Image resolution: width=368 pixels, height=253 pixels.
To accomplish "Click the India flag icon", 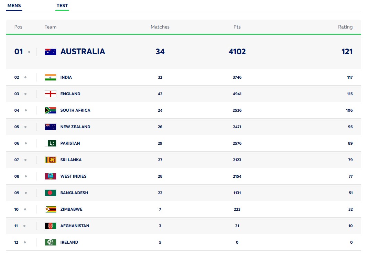I will point(51,77).
